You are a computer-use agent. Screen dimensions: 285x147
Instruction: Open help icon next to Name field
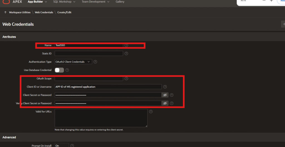pos(126,45)
